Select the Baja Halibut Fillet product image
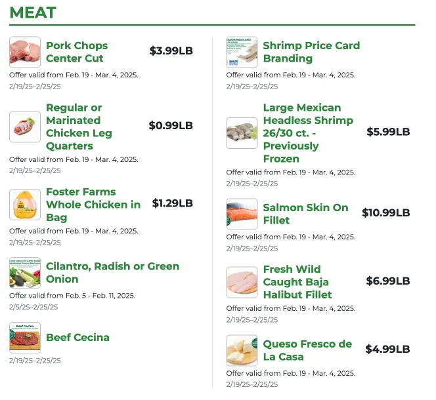The width and height of the screenshot is (436, 400). (242, 282)
